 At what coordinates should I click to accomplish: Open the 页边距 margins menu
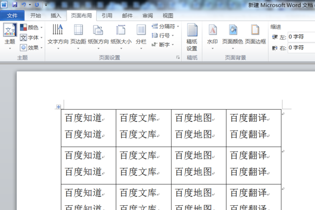point(78,36)
